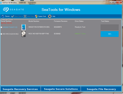This screenshot has width=123, height=94.
Task: Minimize the SeaTools window
Action: pos(111,2)
